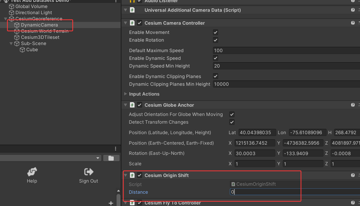Edit the Latitude value field

[x=257, y=133]
